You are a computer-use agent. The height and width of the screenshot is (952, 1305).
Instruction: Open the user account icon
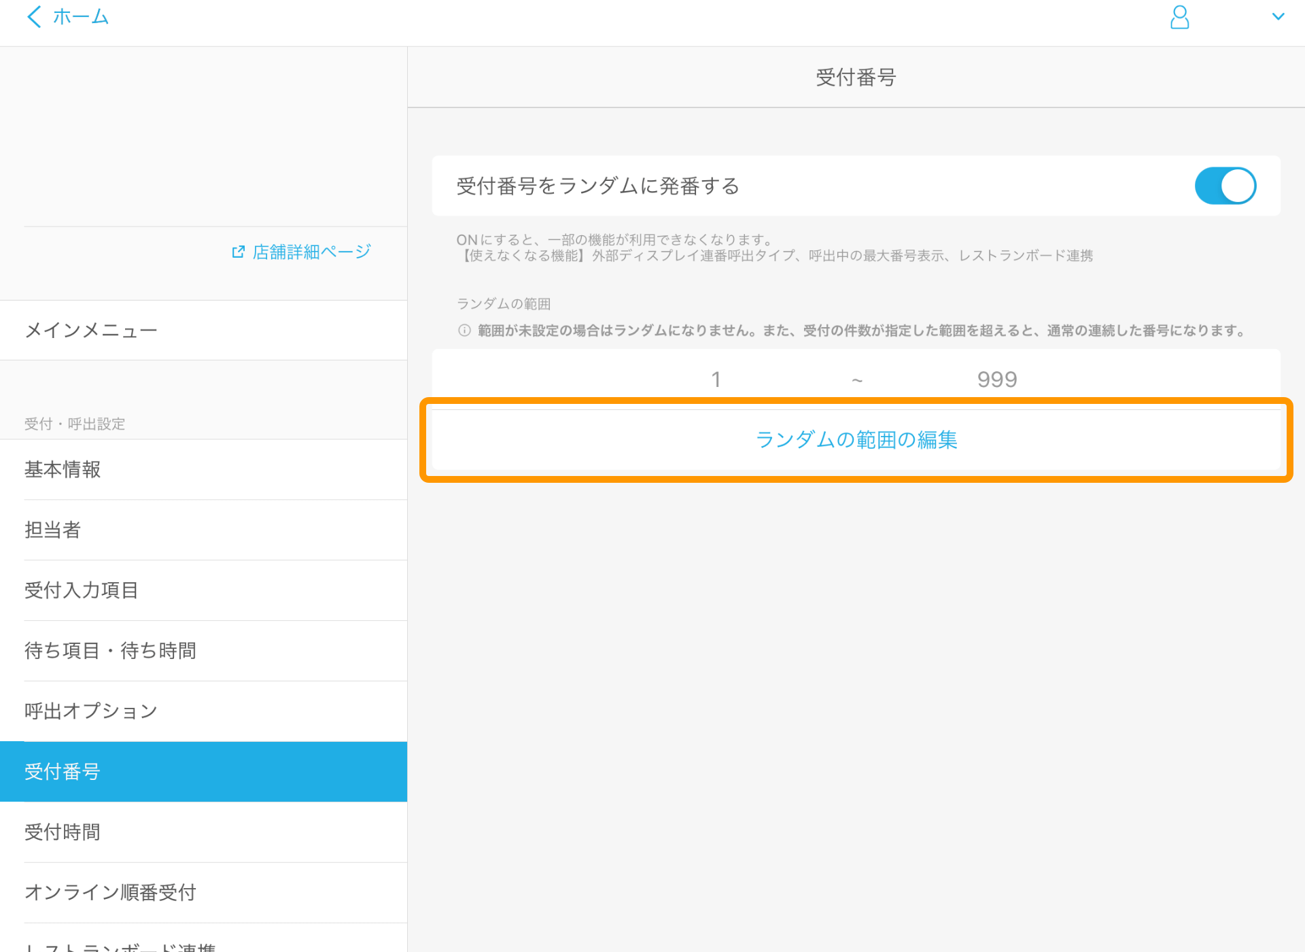click(x=1179, y=17)
